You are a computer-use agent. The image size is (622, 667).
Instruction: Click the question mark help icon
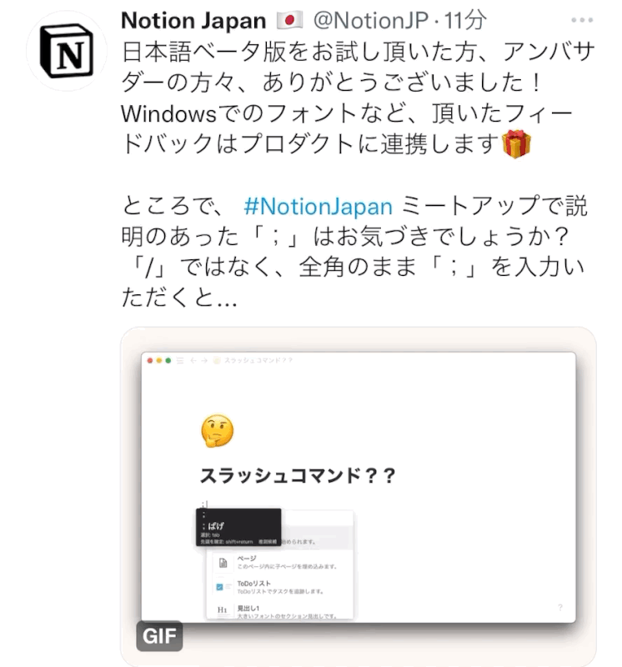(560, 608)
